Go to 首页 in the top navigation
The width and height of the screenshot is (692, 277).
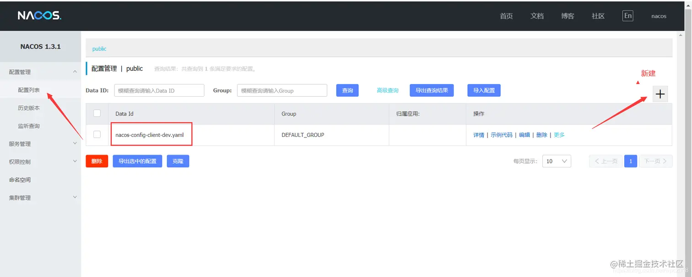(506, 16)
